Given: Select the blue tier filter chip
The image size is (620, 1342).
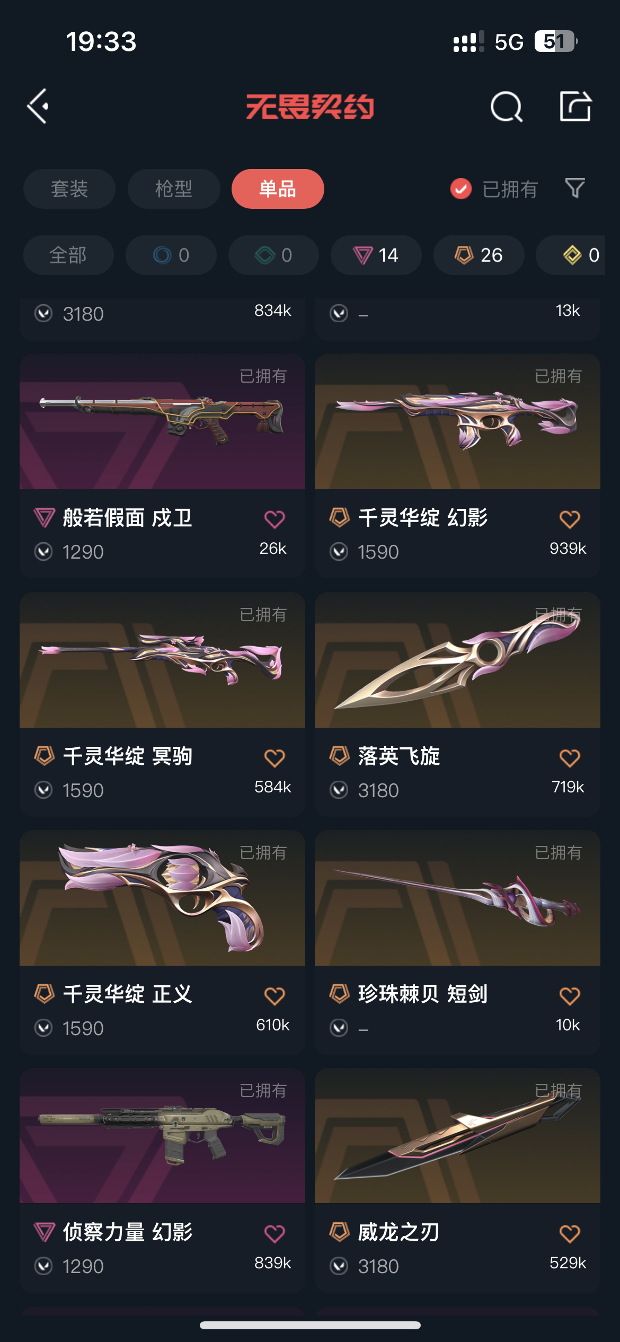Looking at the screenshot, I should 171,255.
